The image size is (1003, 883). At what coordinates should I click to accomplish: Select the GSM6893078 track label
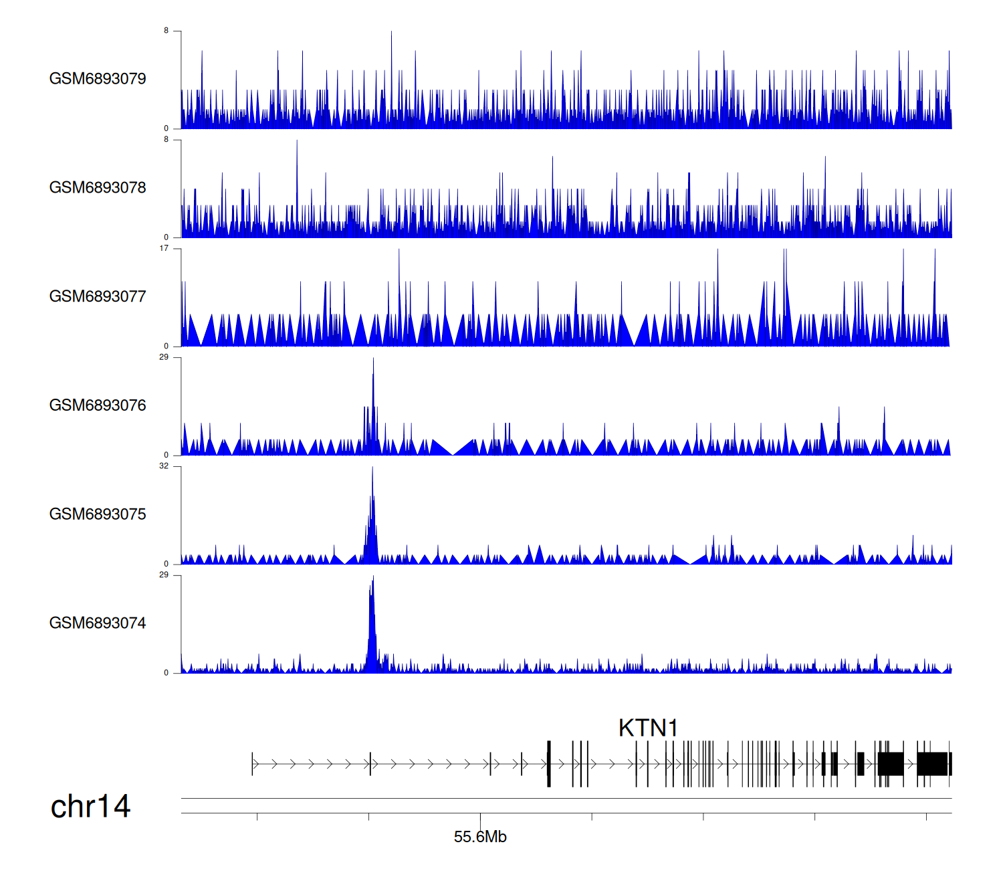point(98,187)
